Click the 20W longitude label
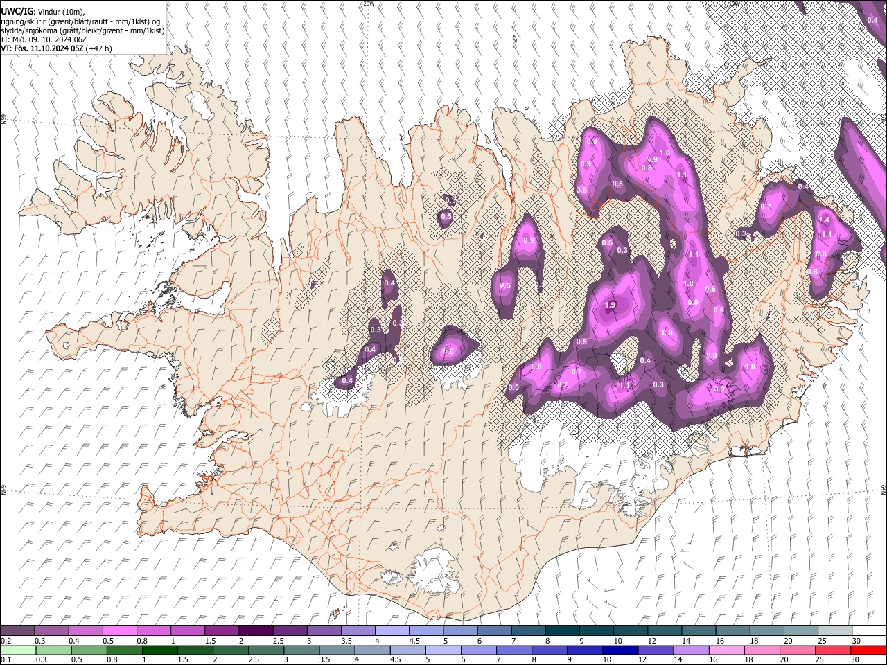Screen dimensions: 887x665 [x=369, y=3]
